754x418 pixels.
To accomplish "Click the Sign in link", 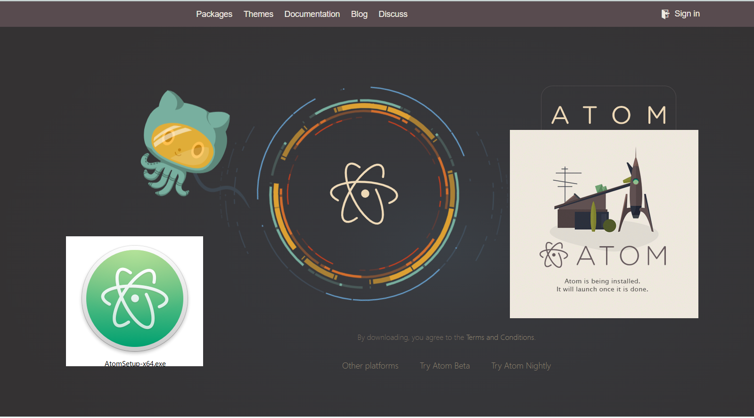I will [x=687, y=14].
